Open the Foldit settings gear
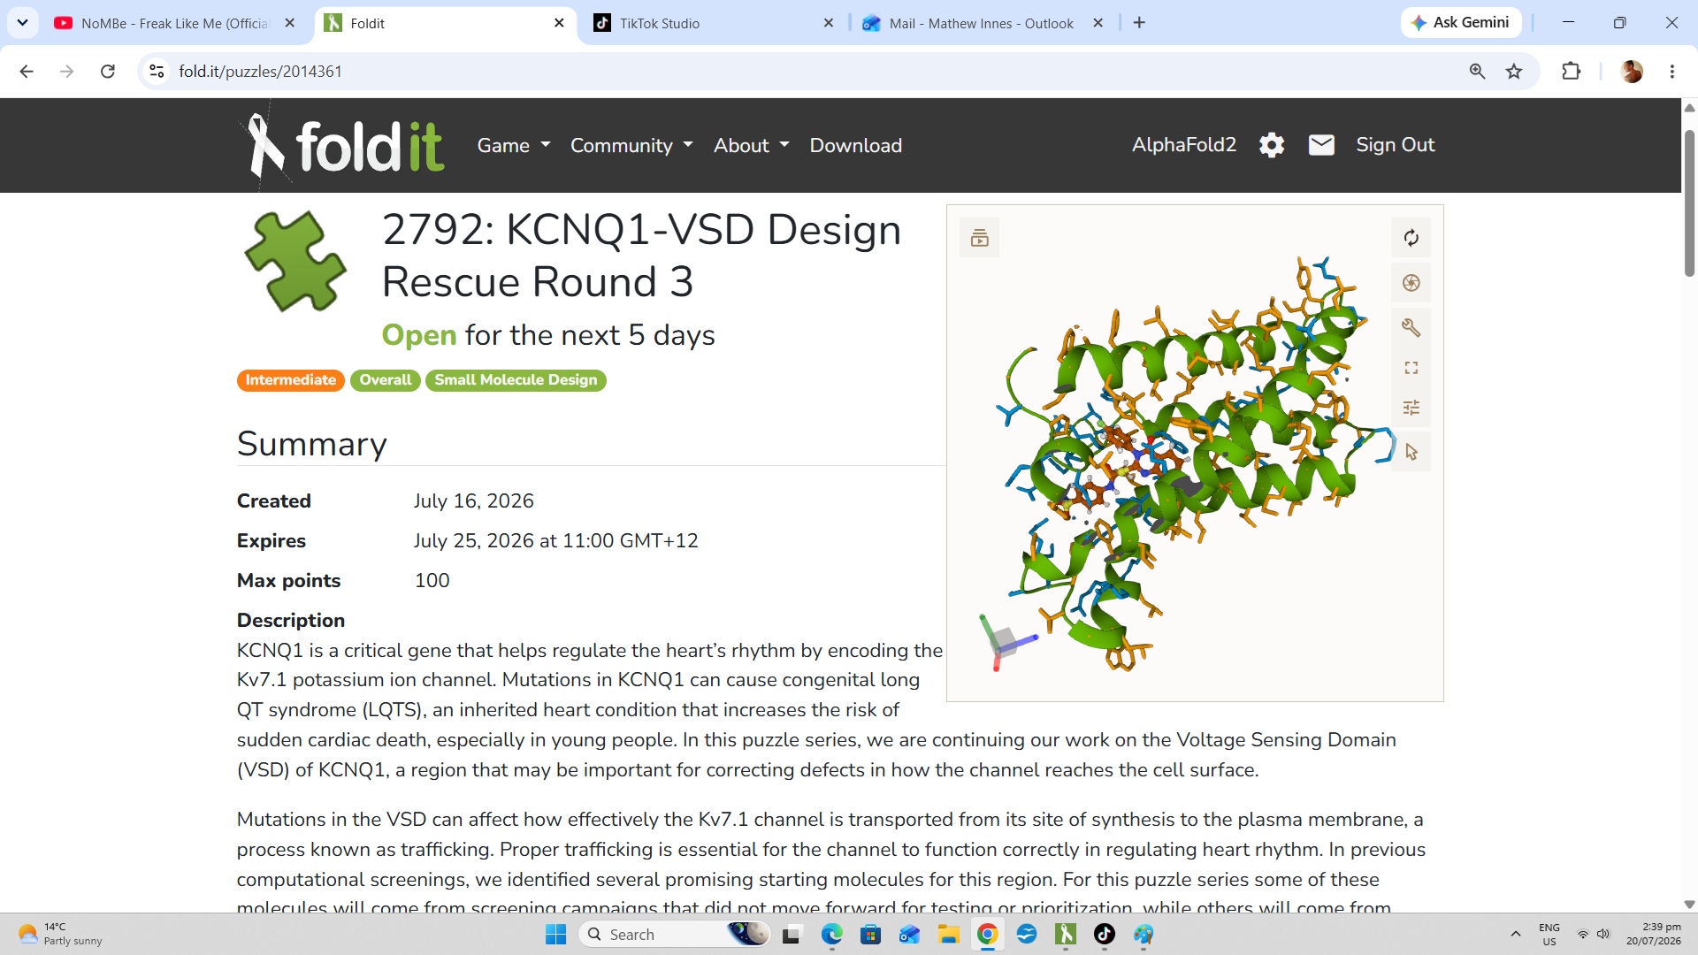Viewport: 1698px width, 955px height. (1271, 145)
